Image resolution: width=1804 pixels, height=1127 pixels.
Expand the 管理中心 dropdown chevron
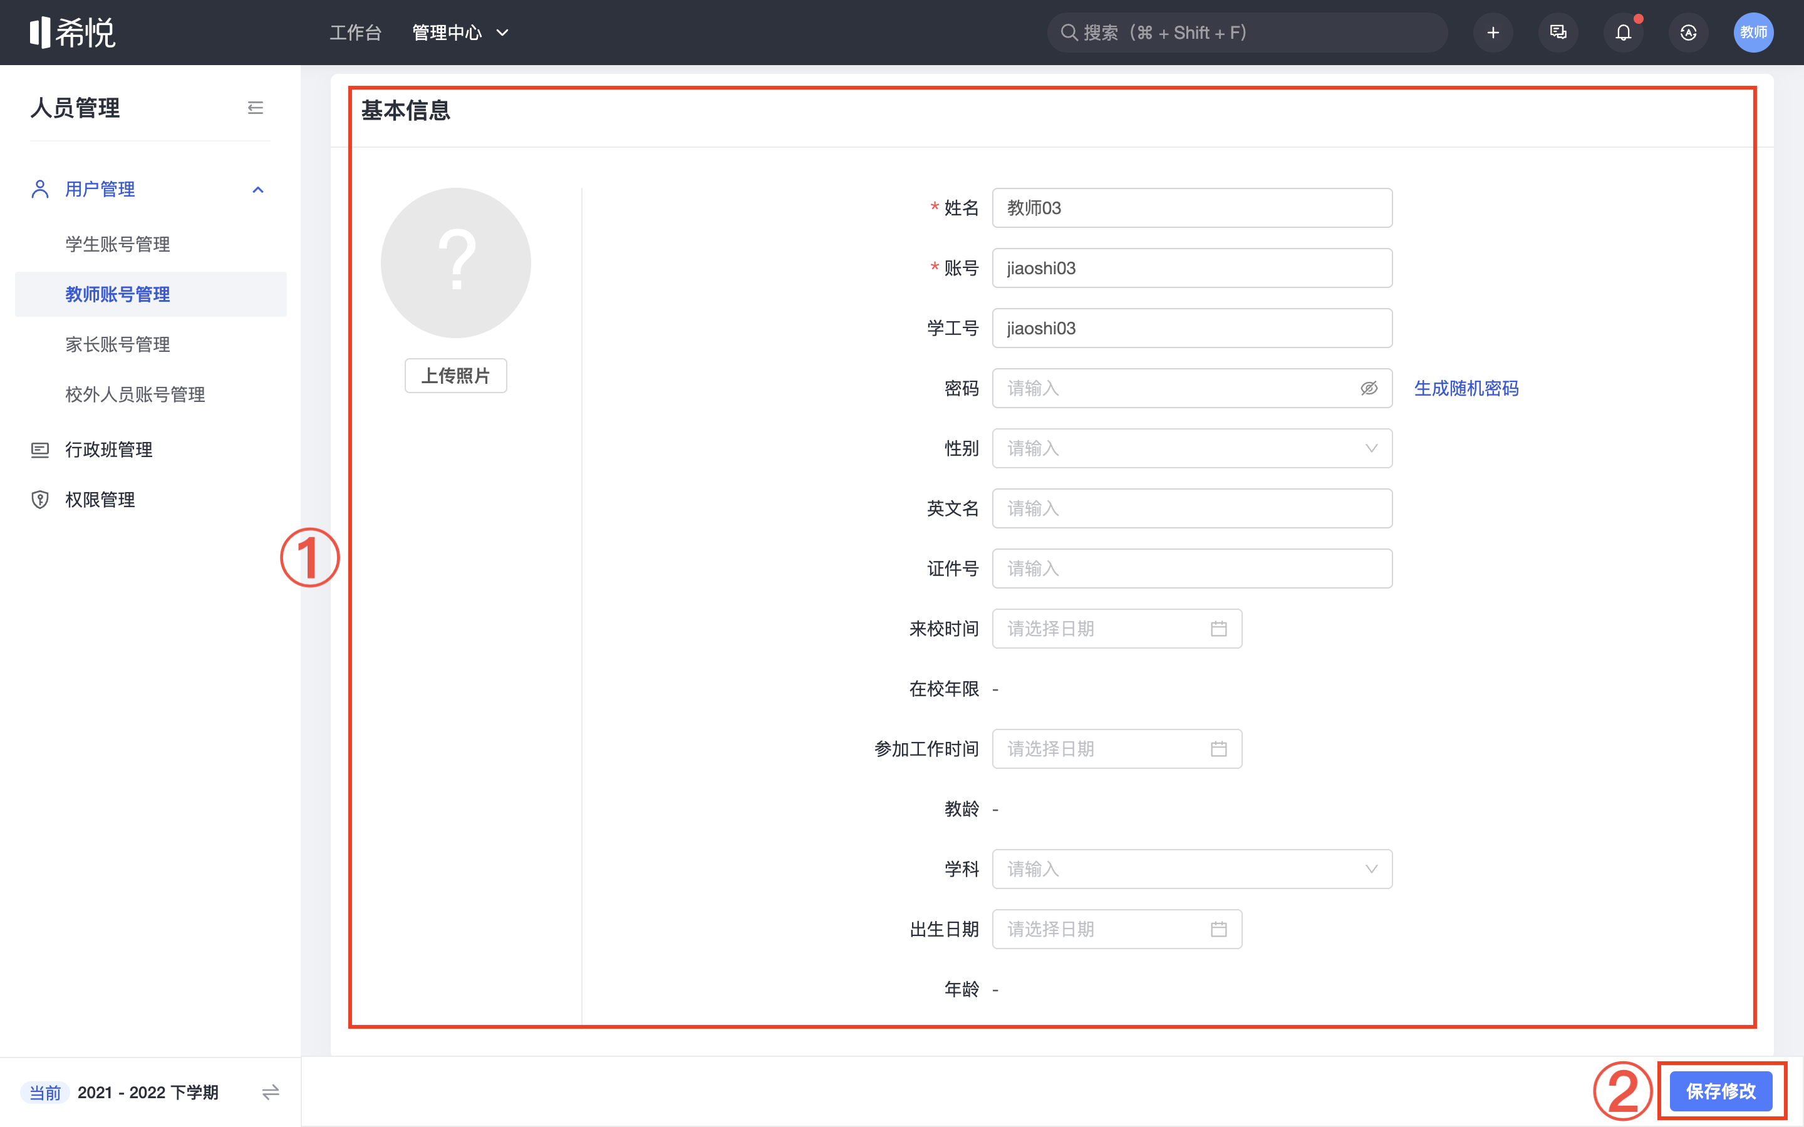(502, 33)
